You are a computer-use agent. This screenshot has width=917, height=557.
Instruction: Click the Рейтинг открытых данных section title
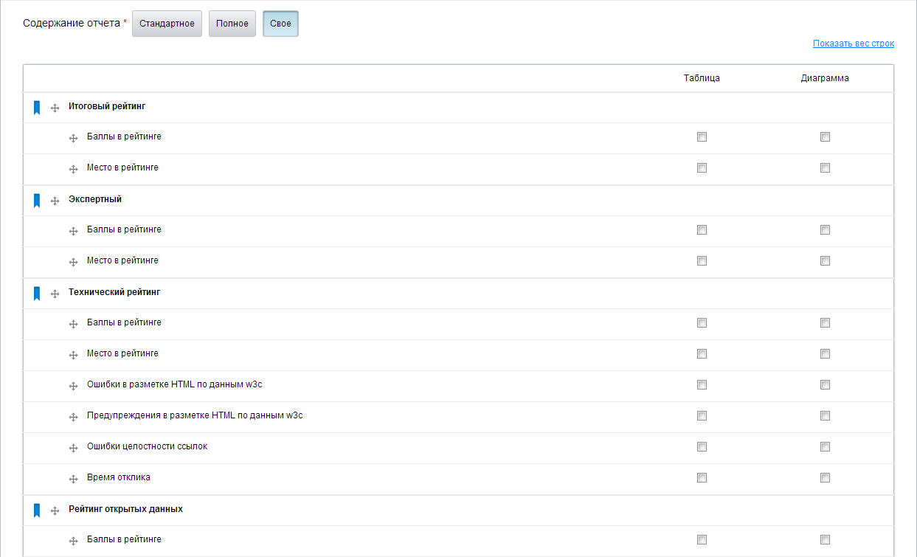125,509
